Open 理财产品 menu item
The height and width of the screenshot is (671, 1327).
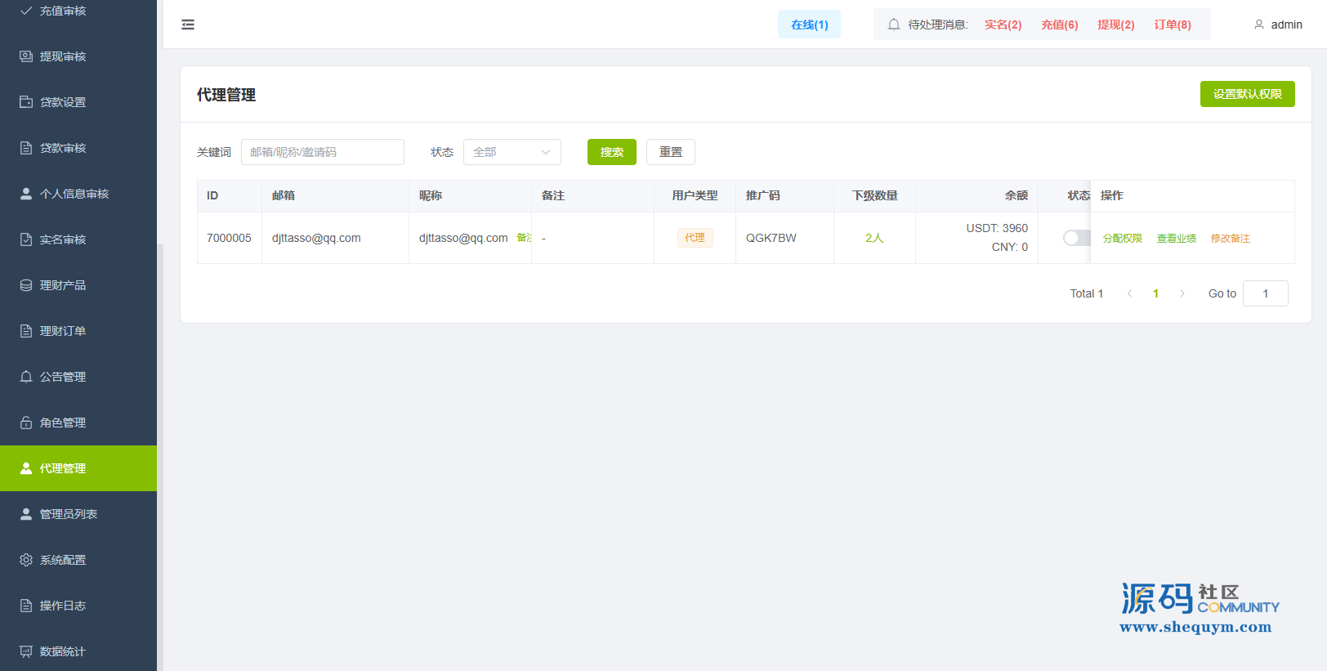click(78, 285)
